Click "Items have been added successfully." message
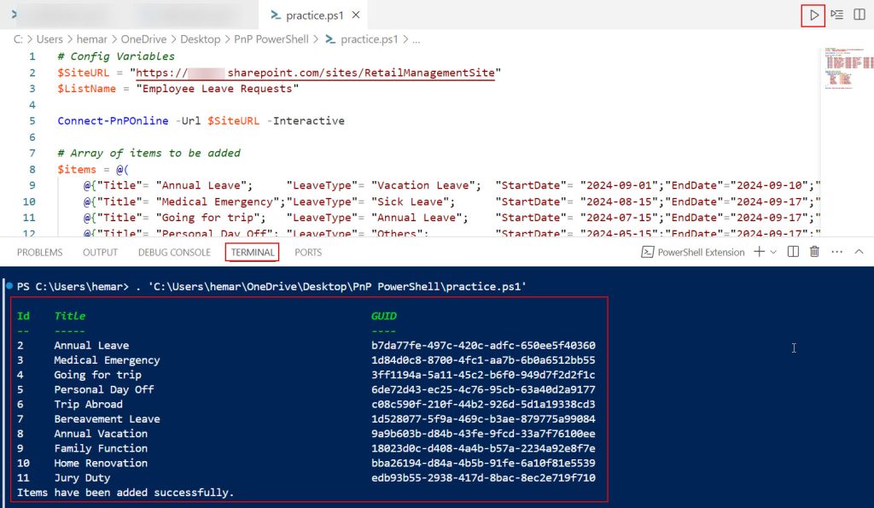The image size is (874, 508). coord(125,493)
